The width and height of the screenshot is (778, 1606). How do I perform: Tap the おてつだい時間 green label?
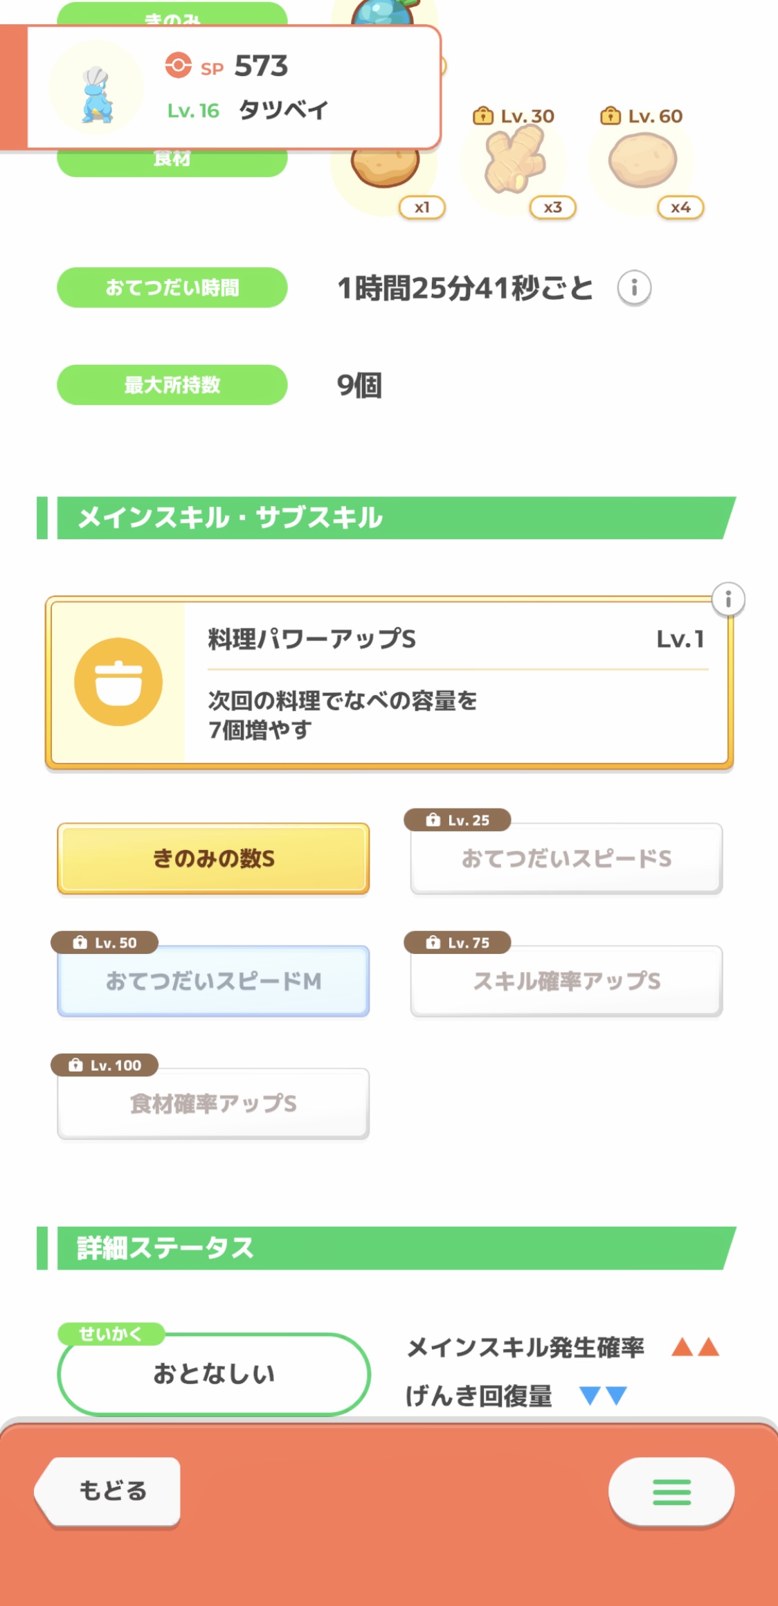pos(172,287)
